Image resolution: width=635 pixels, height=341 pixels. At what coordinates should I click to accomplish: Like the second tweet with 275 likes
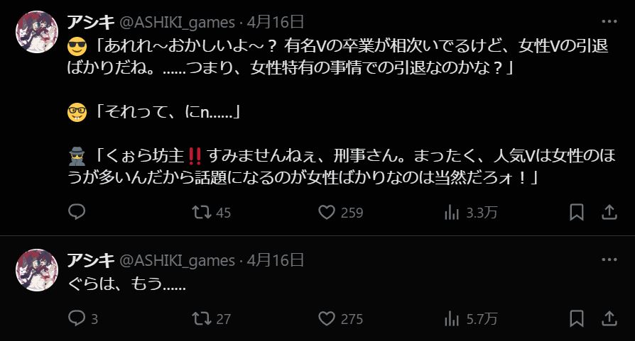340,319
